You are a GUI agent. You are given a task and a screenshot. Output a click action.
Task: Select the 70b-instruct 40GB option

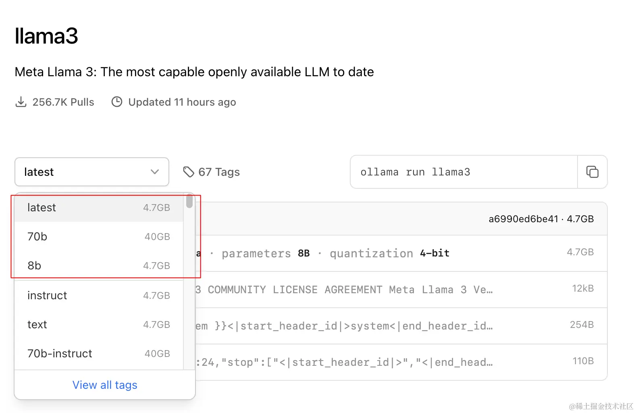click(99, 353)
